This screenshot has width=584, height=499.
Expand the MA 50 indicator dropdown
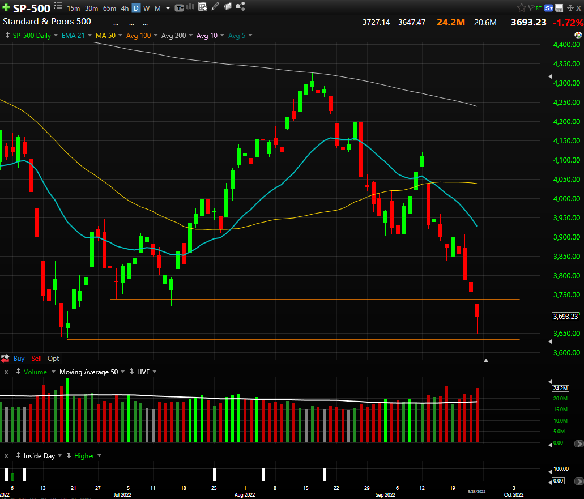[x=120, y=35]
